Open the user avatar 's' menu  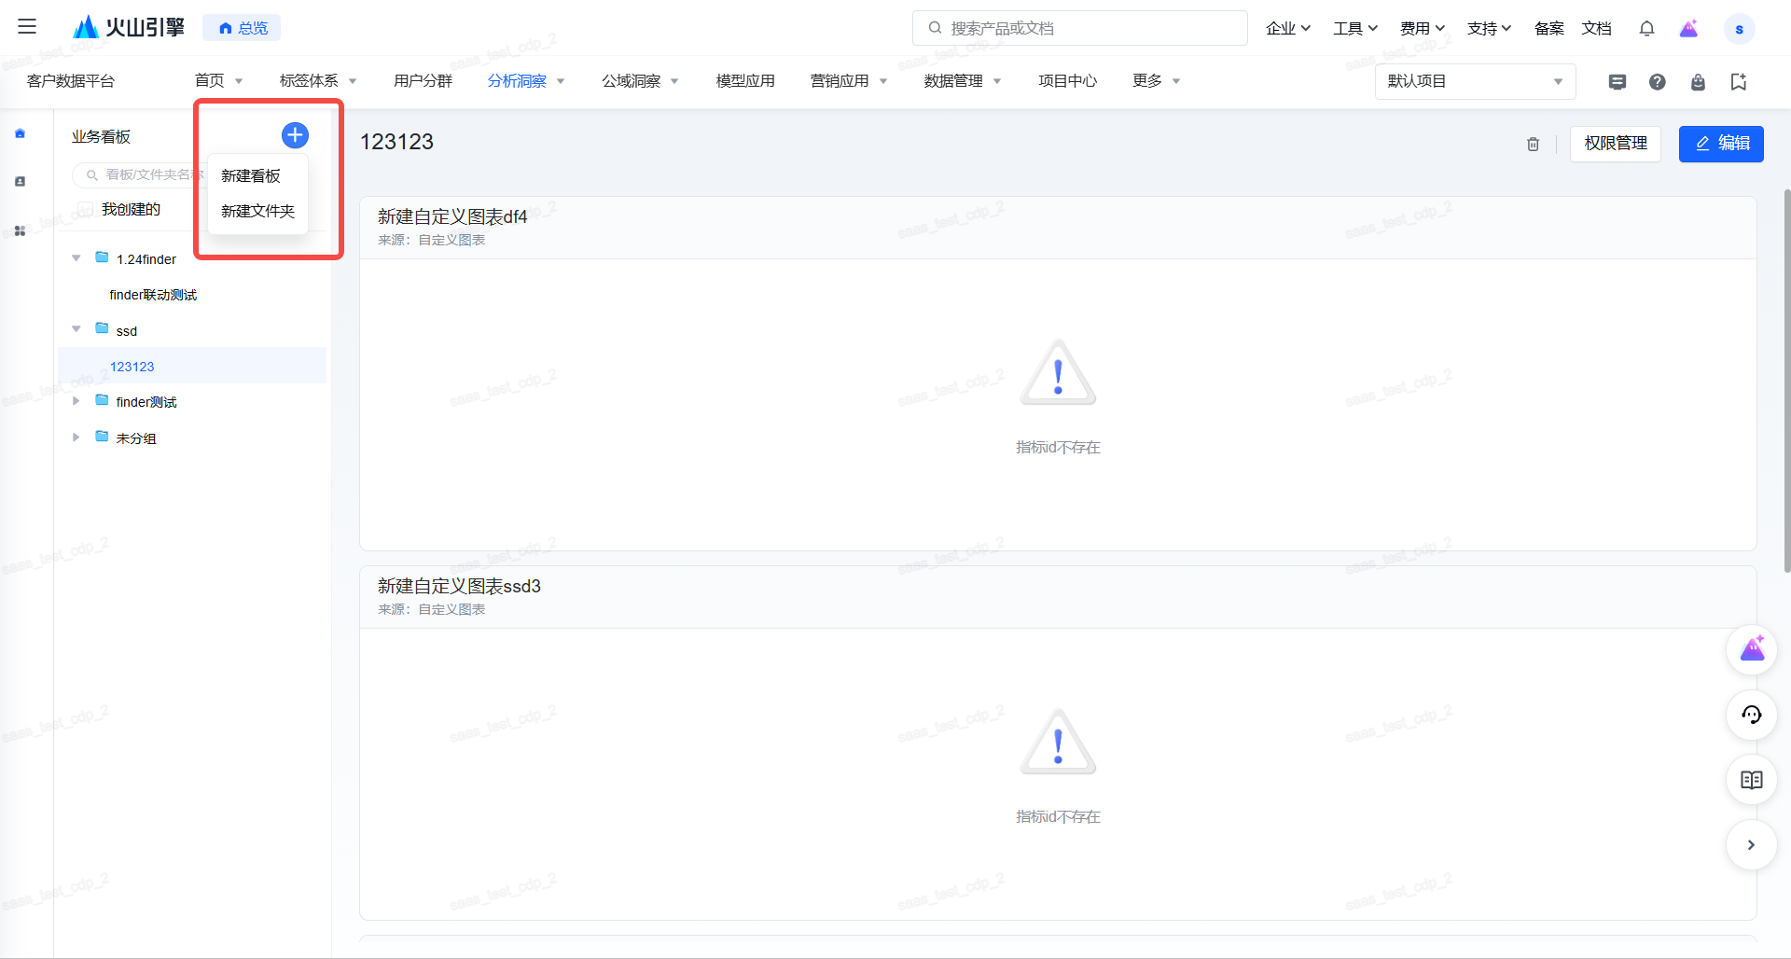tap(1739, 29)
